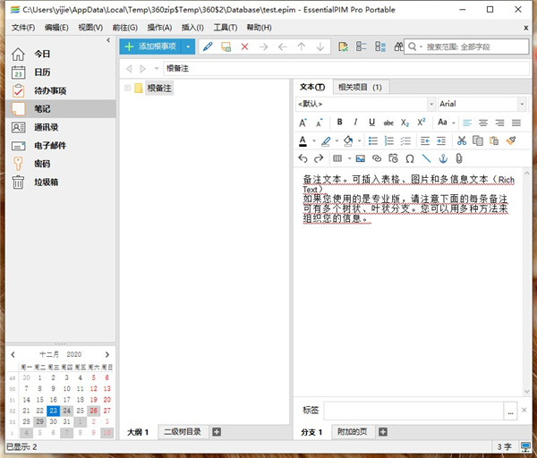Collapse the navigation sidebar
Image resolution: width=537 pixels, height=458 pixels.
108,40
